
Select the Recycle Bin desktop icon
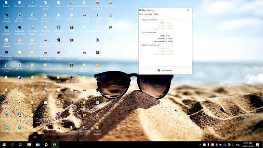click(19, 4)
